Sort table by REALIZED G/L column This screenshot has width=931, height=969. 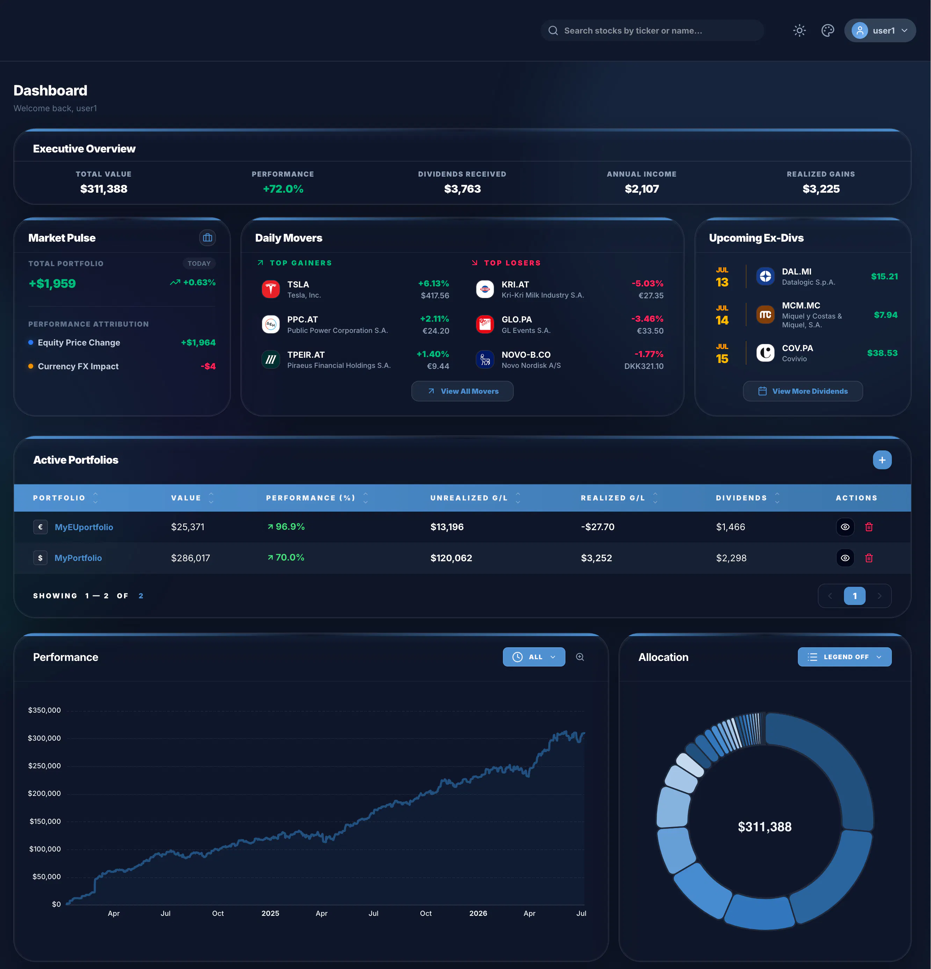coord(619,498)
